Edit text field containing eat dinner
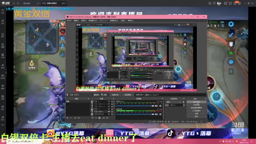256x144 pixels. coord(170,95)
